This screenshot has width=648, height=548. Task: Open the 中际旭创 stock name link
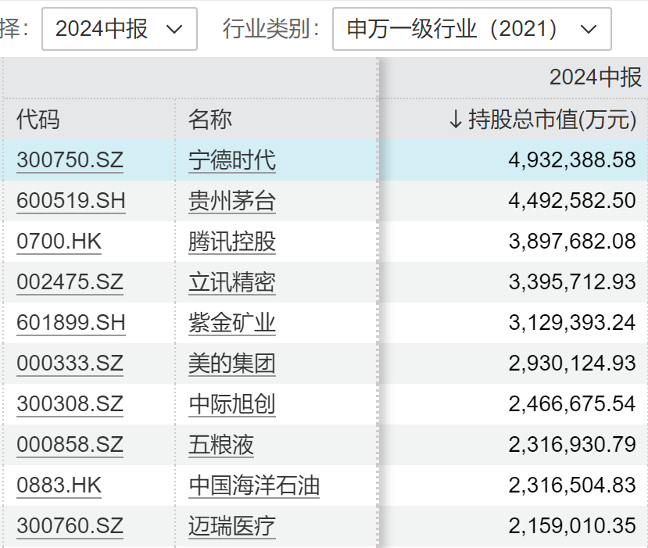point(232,403)
